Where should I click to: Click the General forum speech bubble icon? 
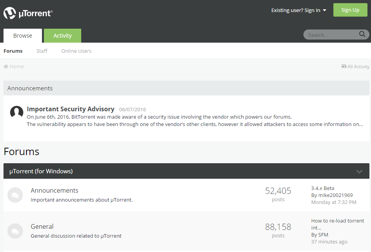point(15,231)
